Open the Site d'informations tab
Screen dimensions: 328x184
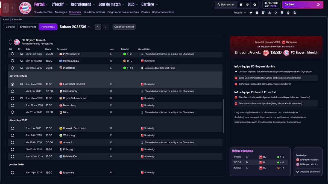tap(94, 12)
